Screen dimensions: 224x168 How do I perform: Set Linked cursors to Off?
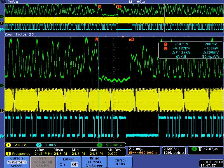tap(74, 164)
